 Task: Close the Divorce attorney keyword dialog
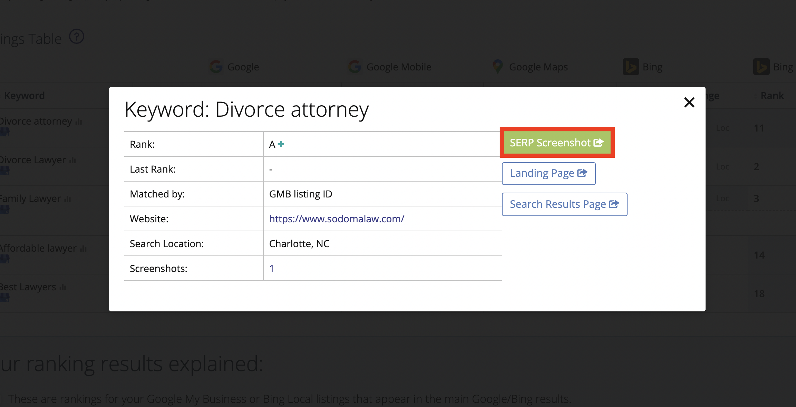tap(689, 102)
